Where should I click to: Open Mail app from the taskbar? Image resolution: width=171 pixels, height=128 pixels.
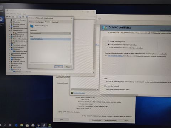33,125
